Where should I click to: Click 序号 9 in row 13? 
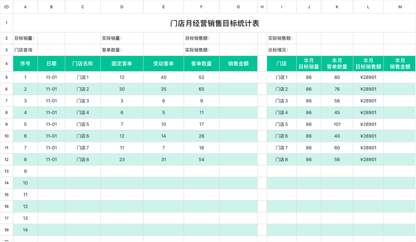[x=25, y=171]
